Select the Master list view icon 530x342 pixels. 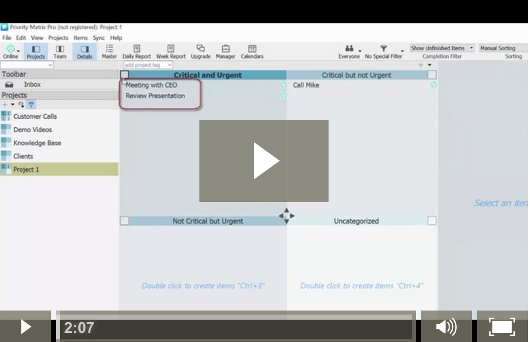[109, 51]
